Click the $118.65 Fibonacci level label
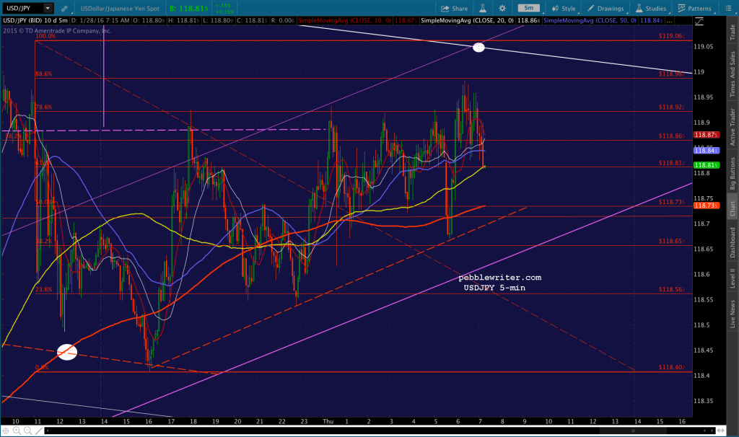Viewport: 739px width, 437px height. pyautogui.click(x=672, y=241)
